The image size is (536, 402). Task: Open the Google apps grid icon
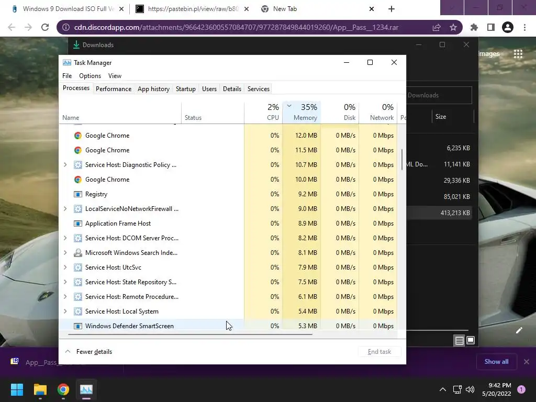[518, 54]
